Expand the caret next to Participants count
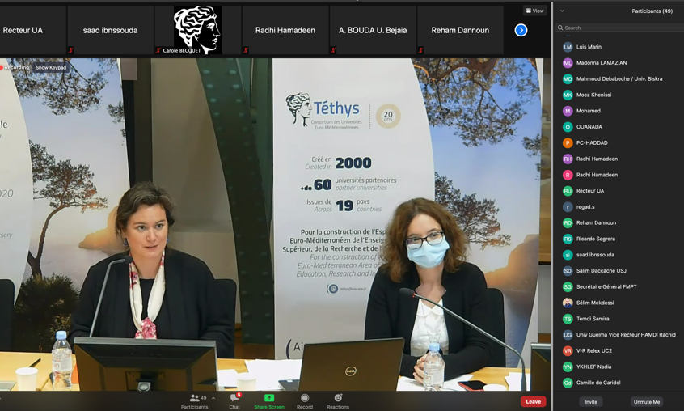Screen dimensions: 684x411 (x=213, y=398)
